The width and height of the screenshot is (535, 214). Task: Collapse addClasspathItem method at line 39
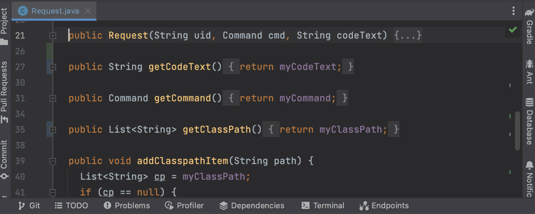click(x=53, y=161)
